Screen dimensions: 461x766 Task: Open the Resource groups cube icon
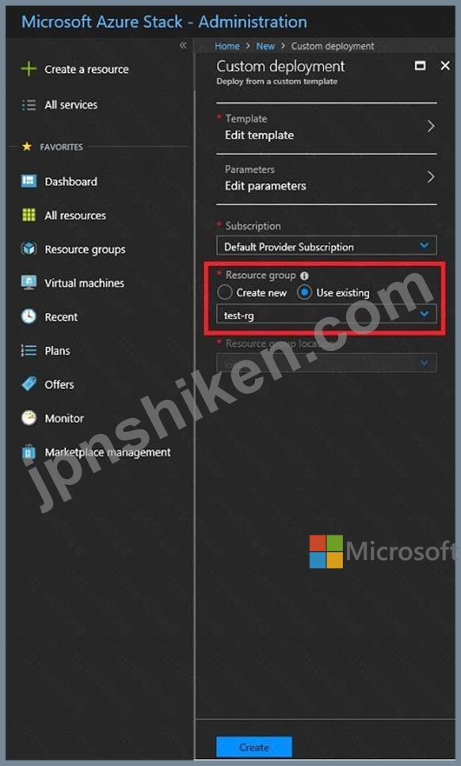29,249
